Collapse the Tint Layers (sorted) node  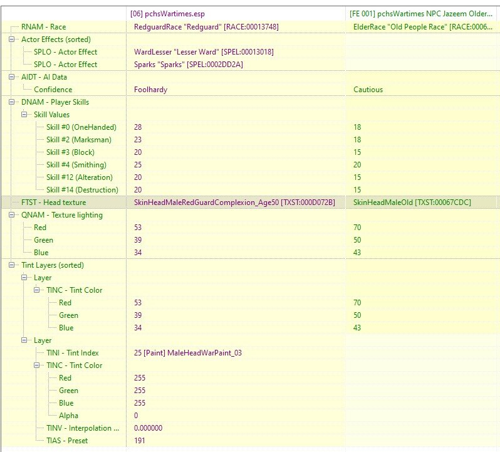point(11,265)
